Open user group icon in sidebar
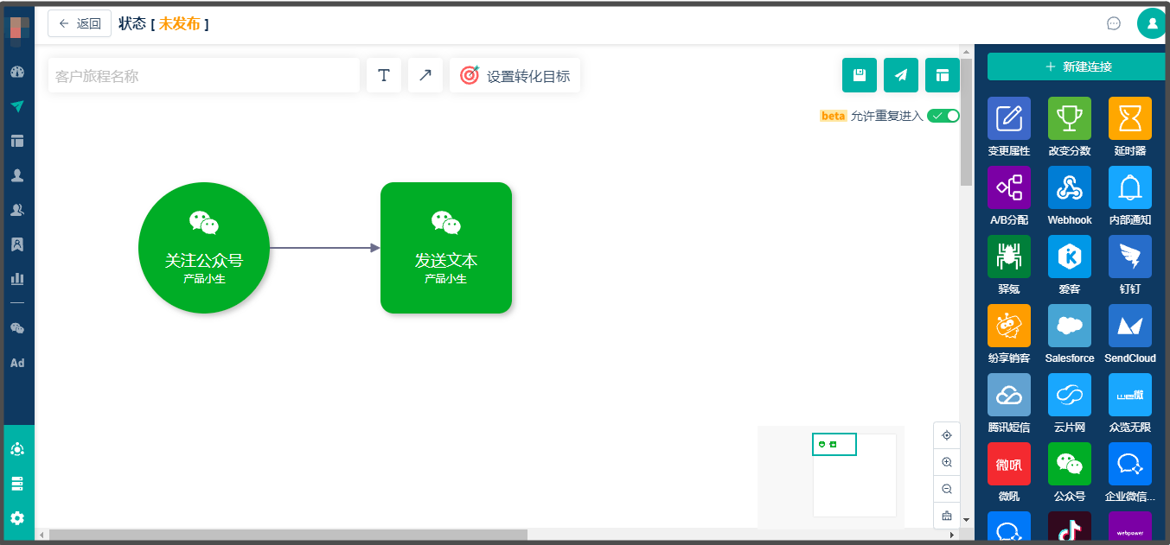 pyautogui.click(x=17, y=210)
